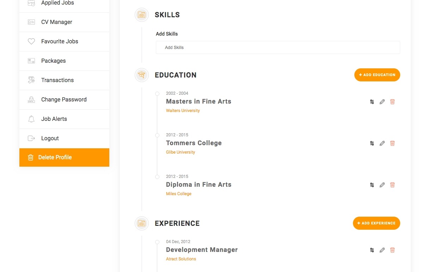Screen dimensions: 433x272
Task: Delete Development Manager experience entry
Action: (392, 250)
